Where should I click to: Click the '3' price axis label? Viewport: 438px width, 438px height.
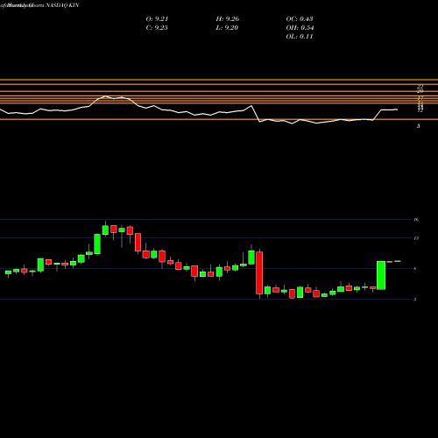click(415, 300)
